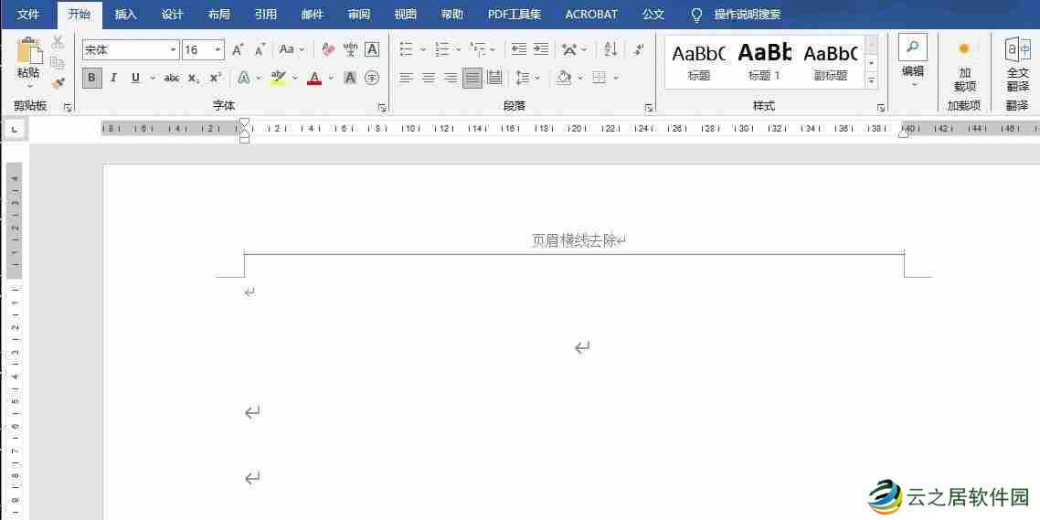Apply the 副标题 style
The image size is (1040, 520).
click(x=831, y=62)
